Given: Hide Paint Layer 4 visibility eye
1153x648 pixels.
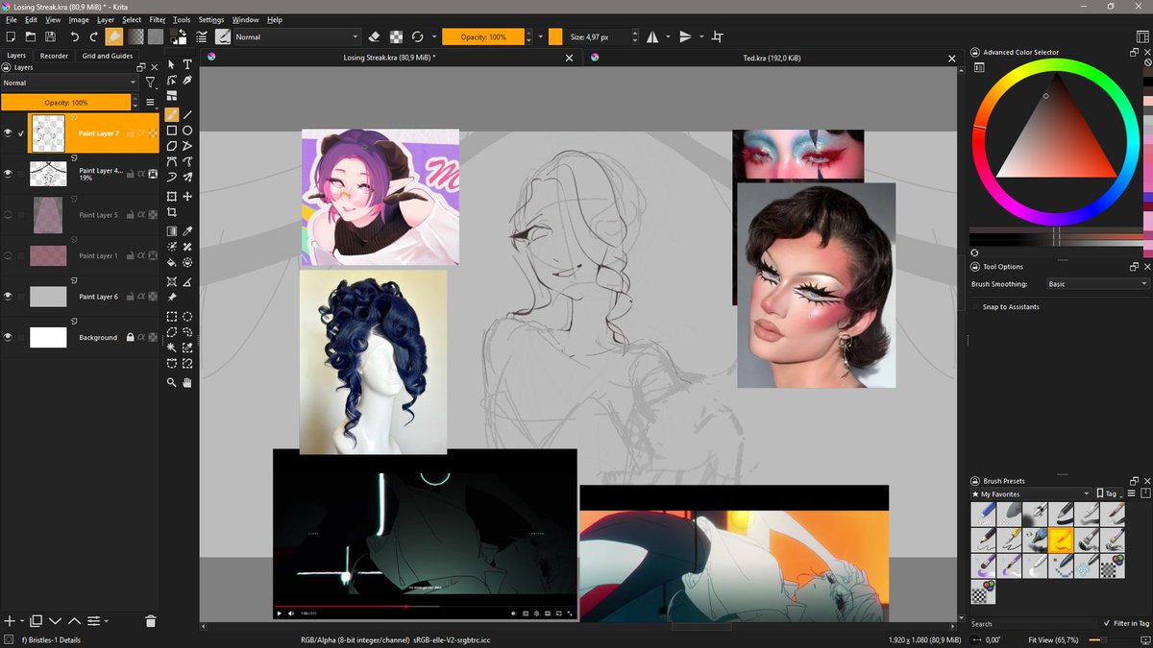Looking at the screenshot, I should click(x=9, y=174).
